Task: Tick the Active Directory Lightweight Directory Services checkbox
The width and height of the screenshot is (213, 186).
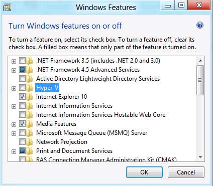Action: (x=22, y=78)
